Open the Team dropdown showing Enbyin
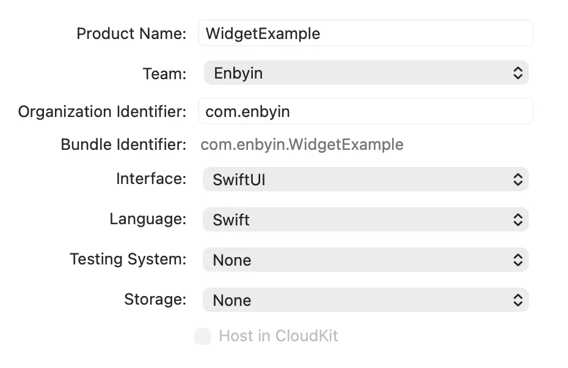The image size is (568, 368). point(365,73)
